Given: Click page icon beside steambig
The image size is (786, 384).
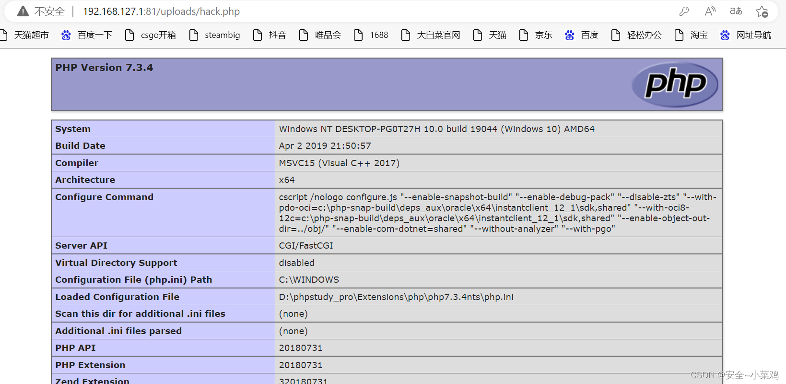Looking at the screenshot, I should pos(194,35).
